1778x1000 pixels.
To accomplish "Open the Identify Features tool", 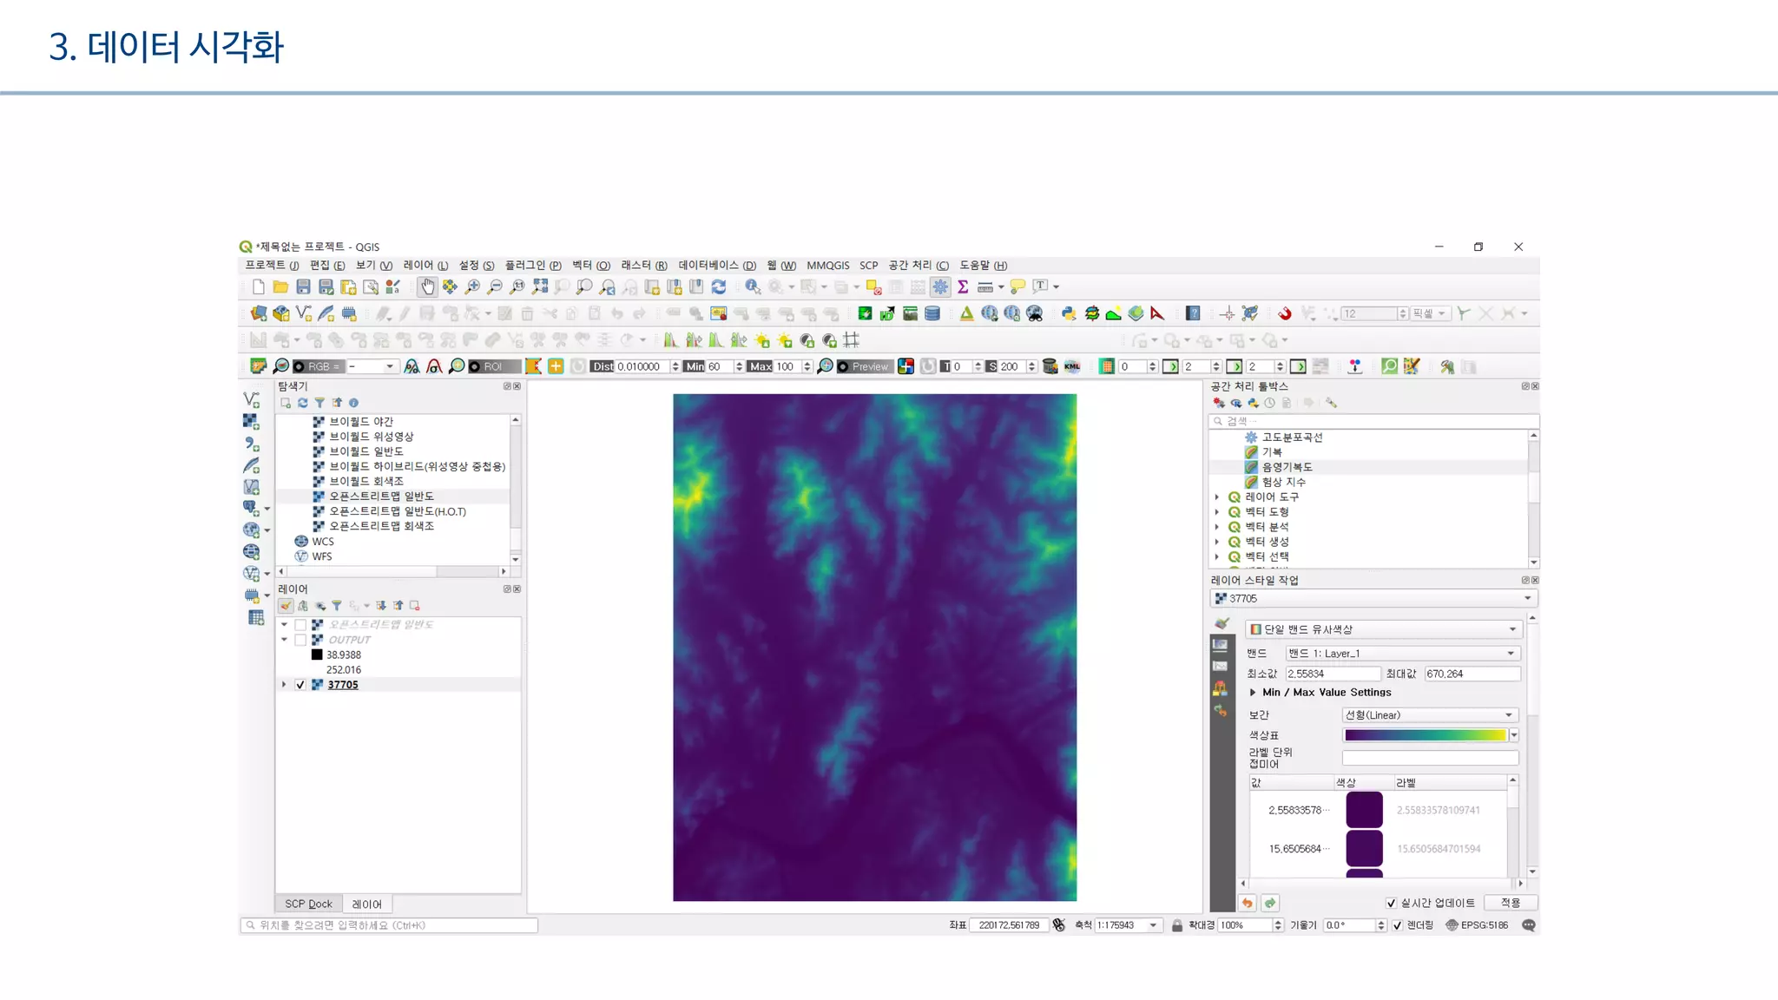I will click(753, 286).
